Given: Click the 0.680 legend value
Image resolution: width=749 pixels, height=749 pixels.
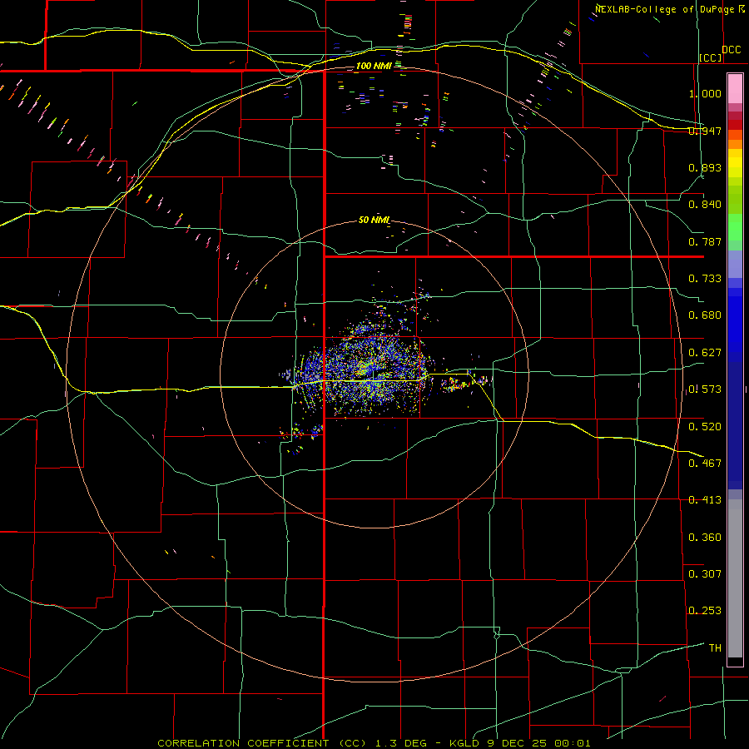Looking at the screenshot, I should click(x=705, y=315).
